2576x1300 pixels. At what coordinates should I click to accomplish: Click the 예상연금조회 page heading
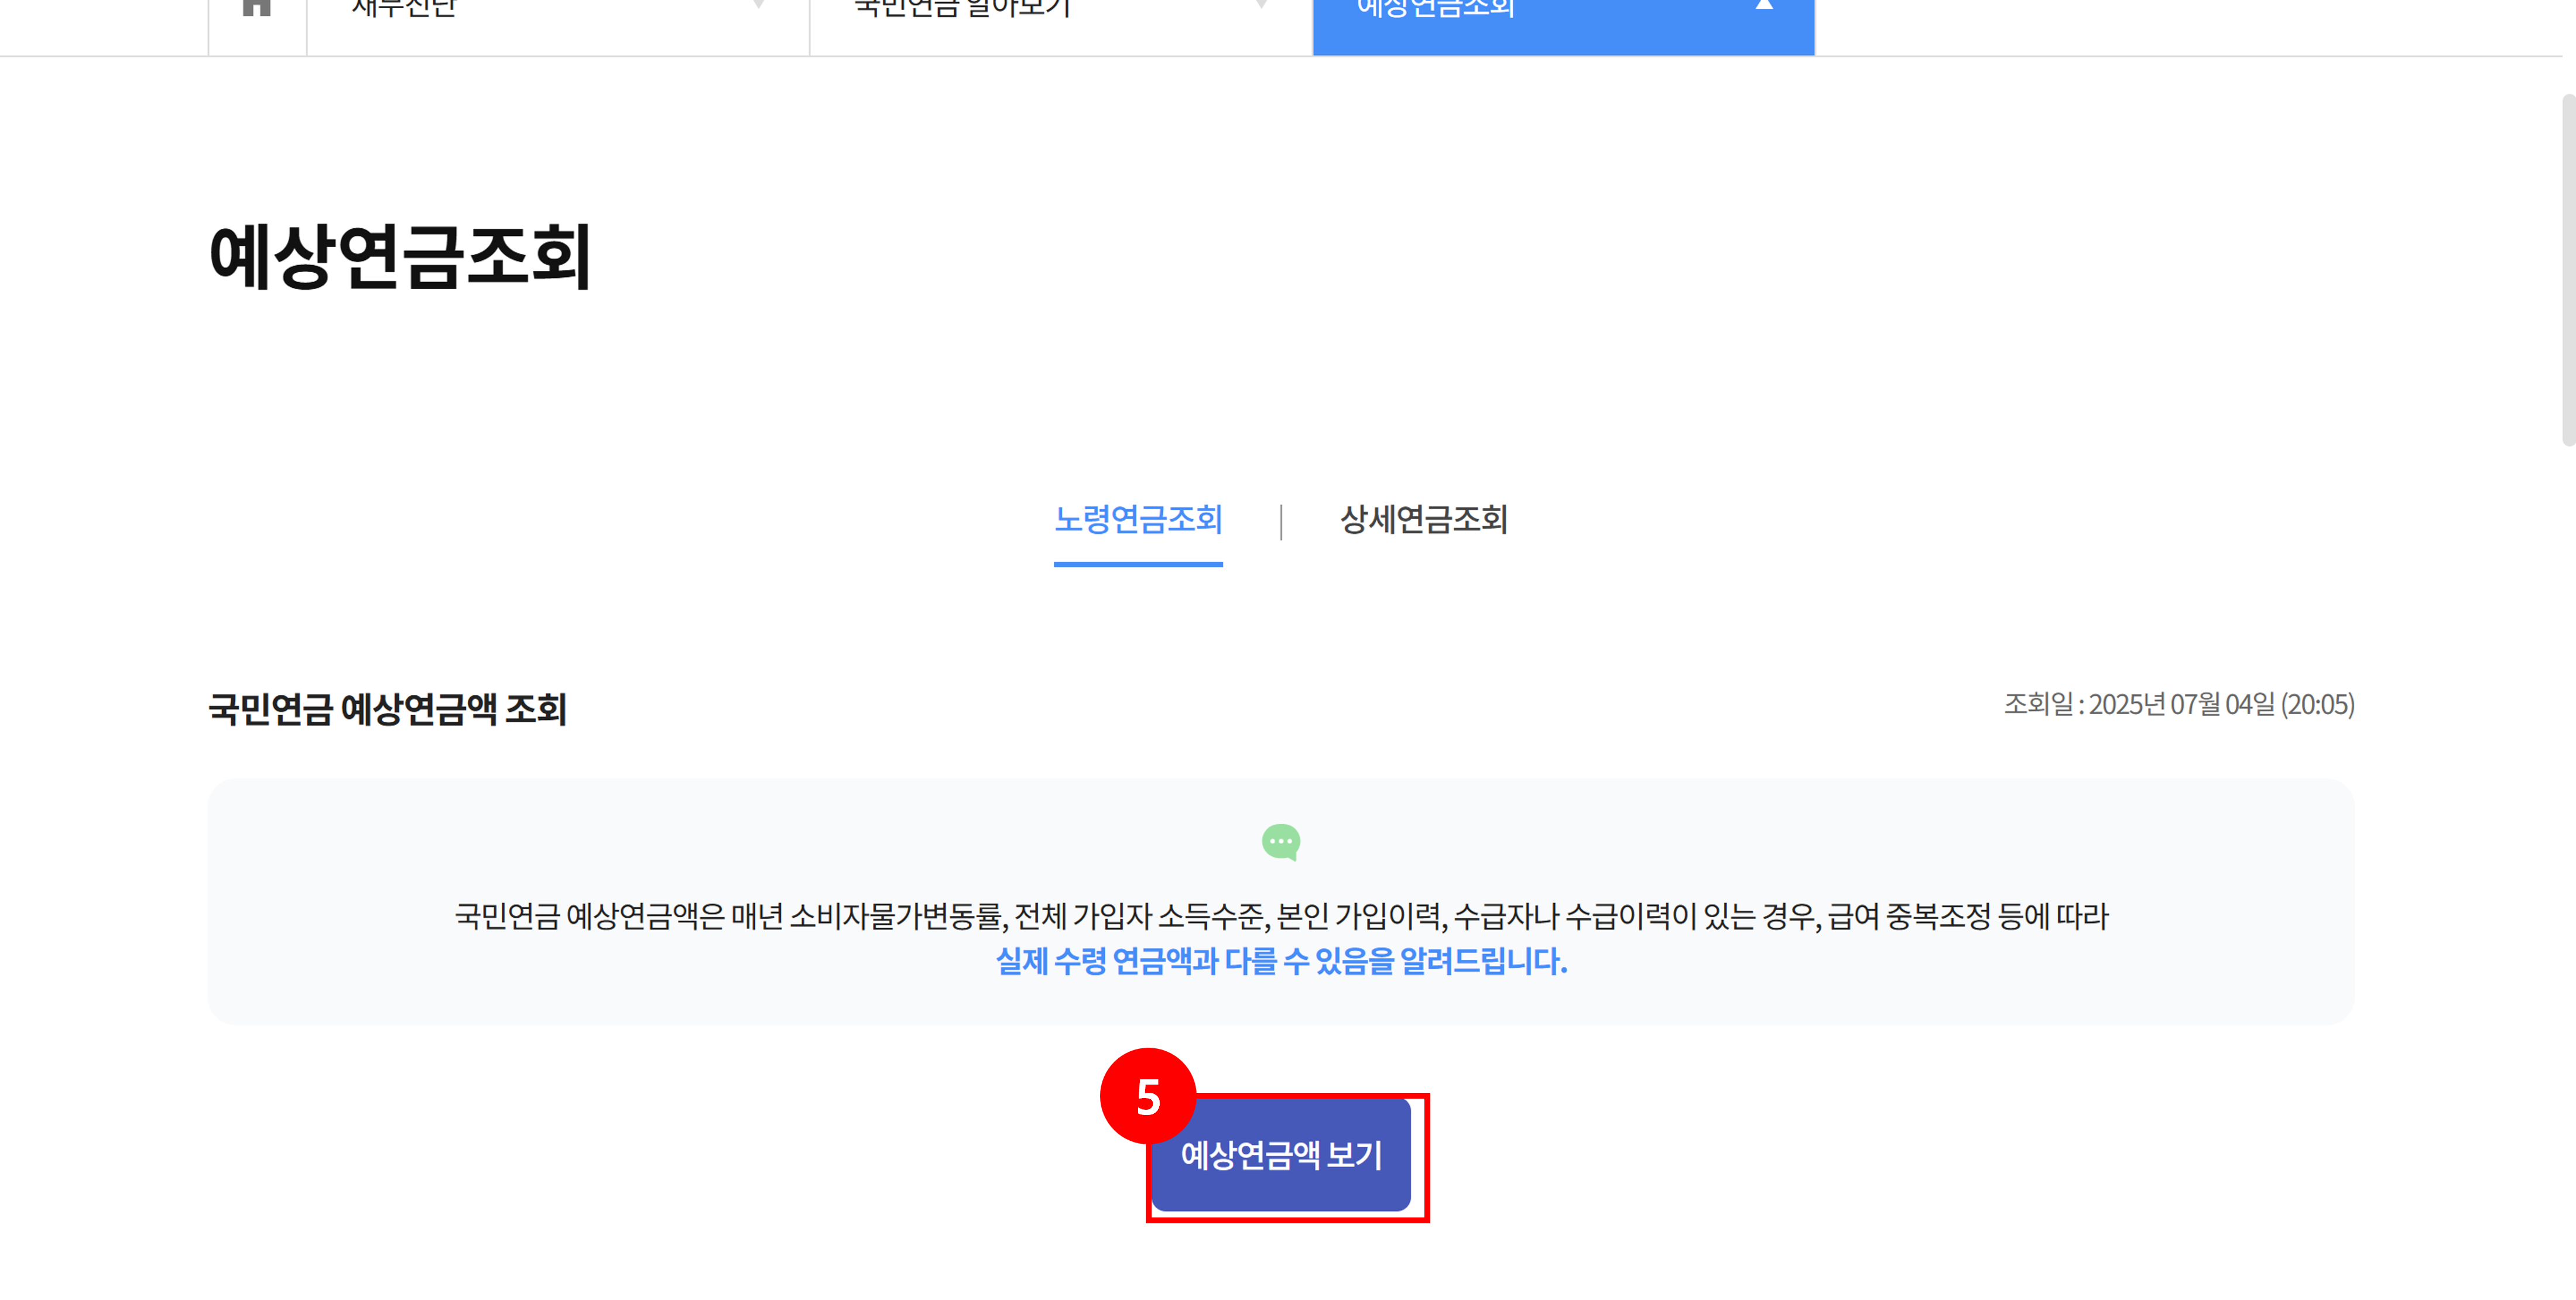[x=400, y=256]
